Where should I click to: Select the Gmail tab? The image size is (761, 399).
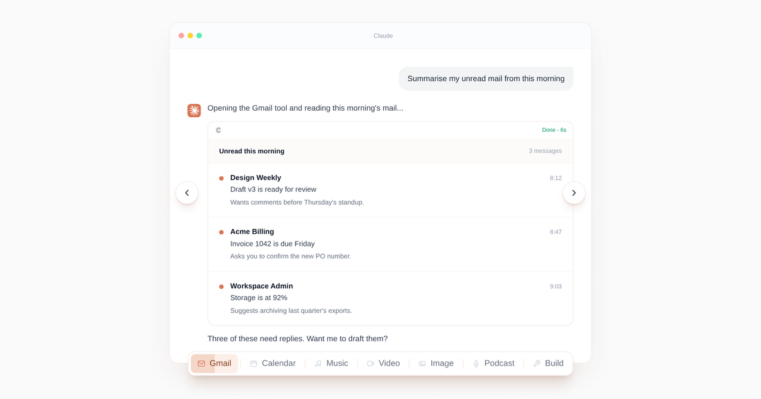[214, 364]
